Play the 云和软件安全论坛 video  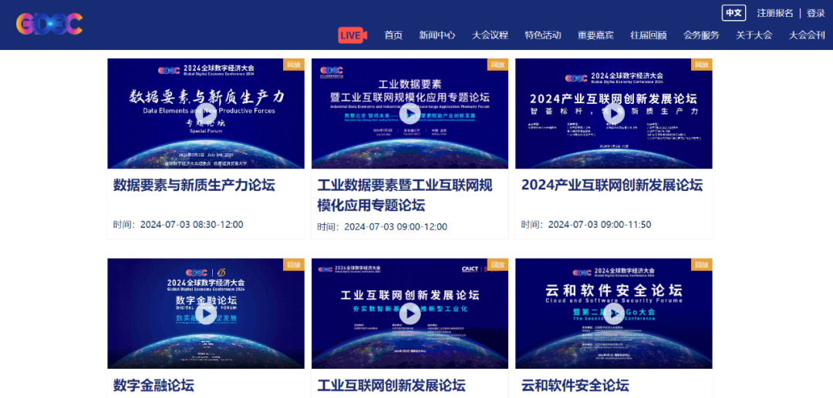click(613, 313)
